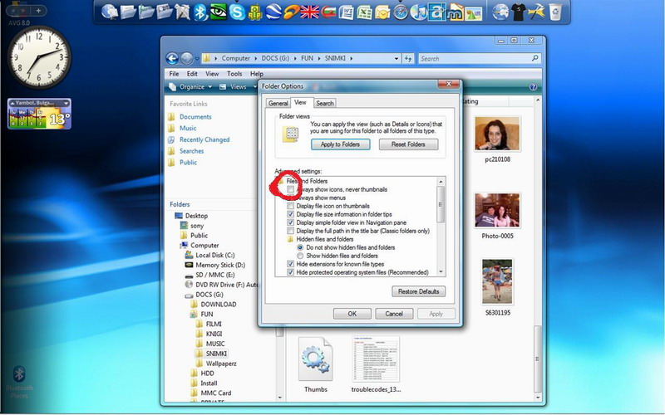Open the Bluetooth icon in the dock

click(x=200, y=12)
